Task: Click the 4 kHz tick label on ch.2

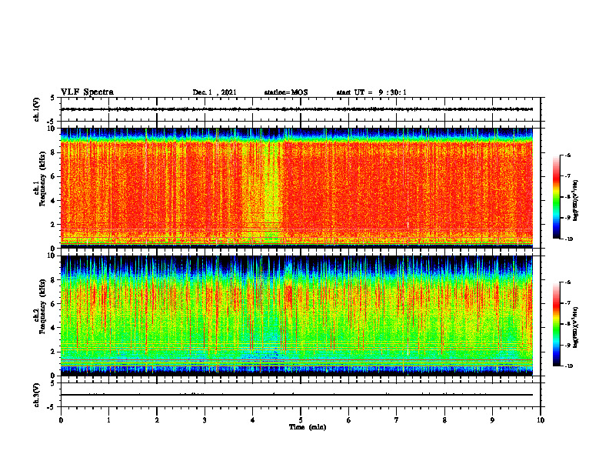Action: [x=54, y=328]
